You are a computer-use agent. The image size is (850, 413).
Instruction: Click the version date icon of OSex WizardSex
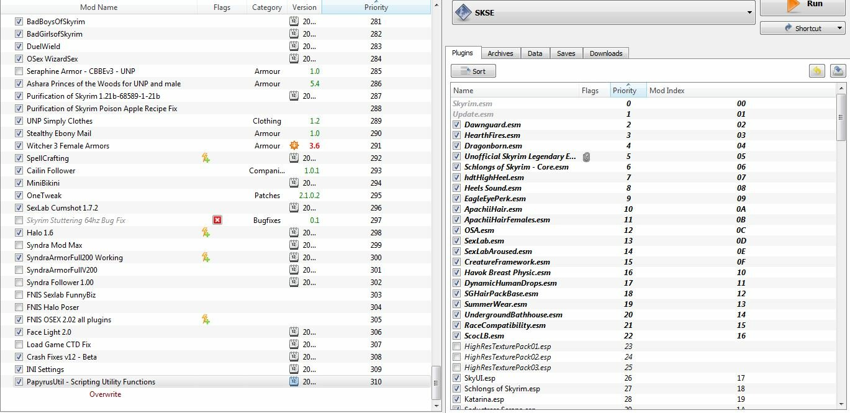pyautogui.click(x=294, y=58)
